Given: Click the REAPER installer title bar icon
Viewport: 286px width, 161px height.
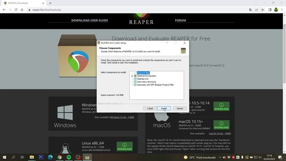Looking at the screenshot, I should click(x=99, y=43).
